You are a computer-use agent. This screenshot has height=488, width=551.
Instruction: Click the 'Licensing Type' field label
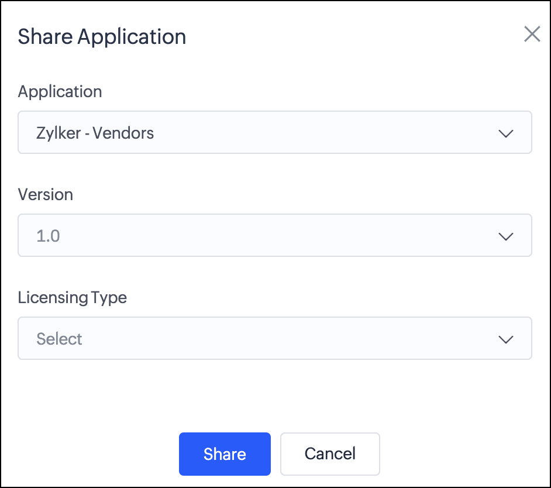point(73,298)
